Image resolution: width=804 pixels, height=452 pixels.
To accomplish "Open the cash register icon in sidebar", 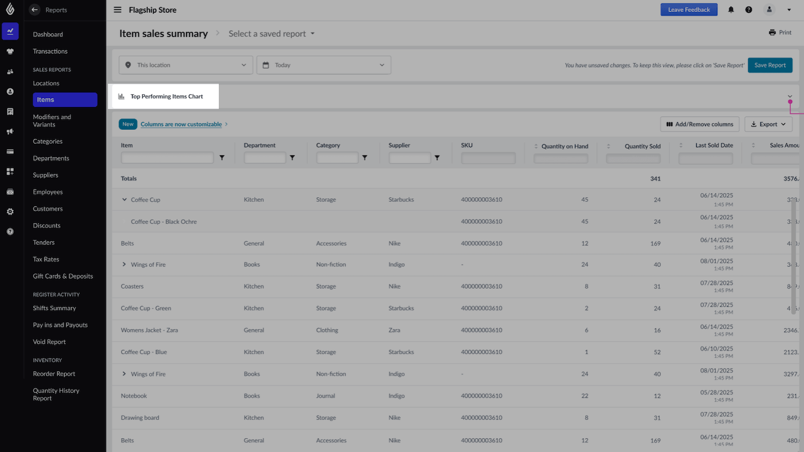I will tap(10, 192).
